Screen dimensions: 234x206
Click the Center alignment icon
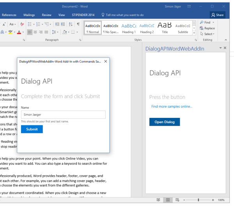point(35,32)
